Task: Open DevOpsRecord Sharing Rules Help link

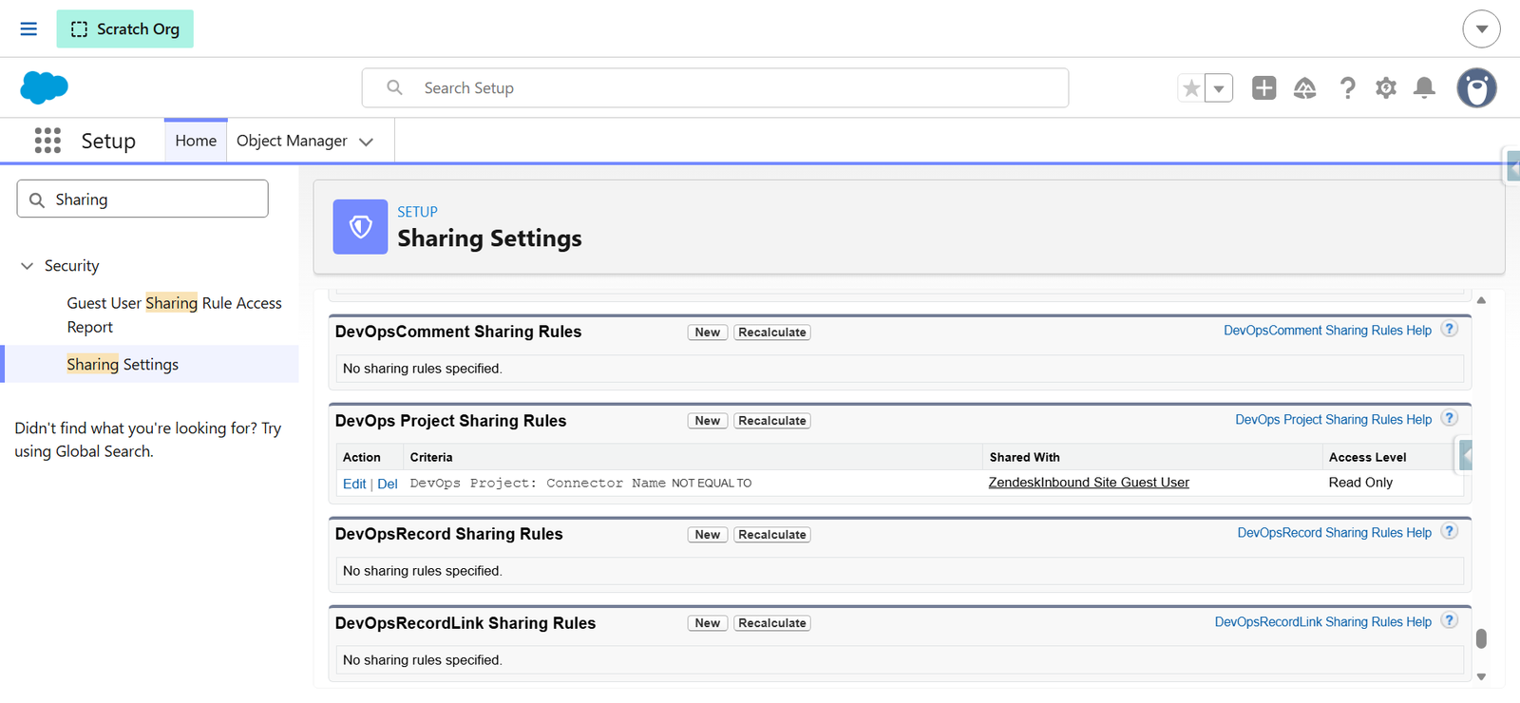Action: pos(1334,533)
